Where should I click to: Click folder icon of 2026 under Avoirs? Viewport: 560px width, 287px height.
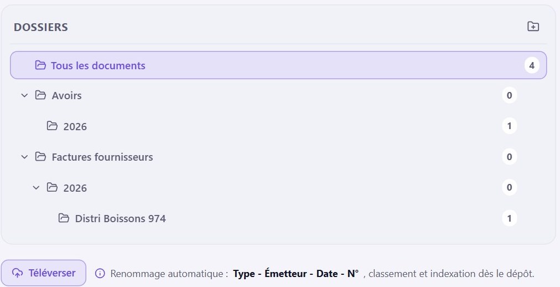[52, 126]
